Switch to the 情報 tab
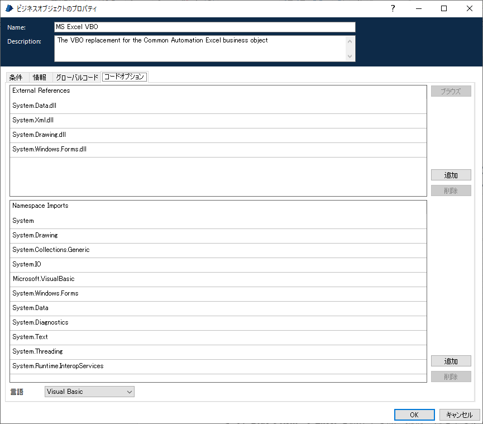483x424 pixels. [x=40, y=77]
